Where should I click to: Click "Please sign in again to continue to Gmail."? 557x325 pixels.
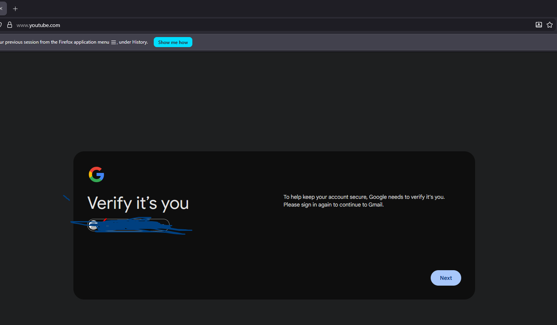click(x=334, y=205)
